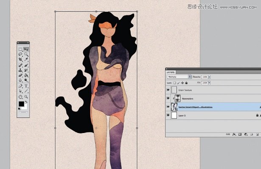
Task: Add a layer style with fx button
Action: (234, 134)
